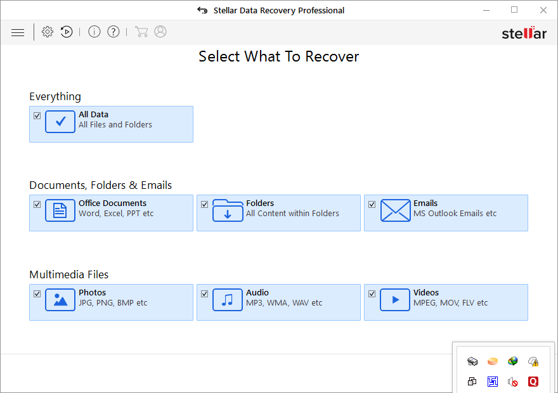
Task: Uncheck the Videos checkbox
Action: (372, 293)
